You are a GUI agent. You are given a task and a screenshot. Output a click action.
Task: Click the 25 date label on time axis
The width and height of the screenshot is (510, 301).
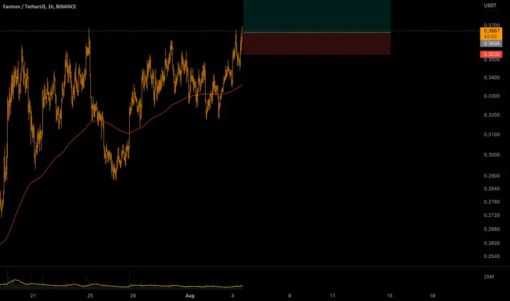[x=90, y=296]
